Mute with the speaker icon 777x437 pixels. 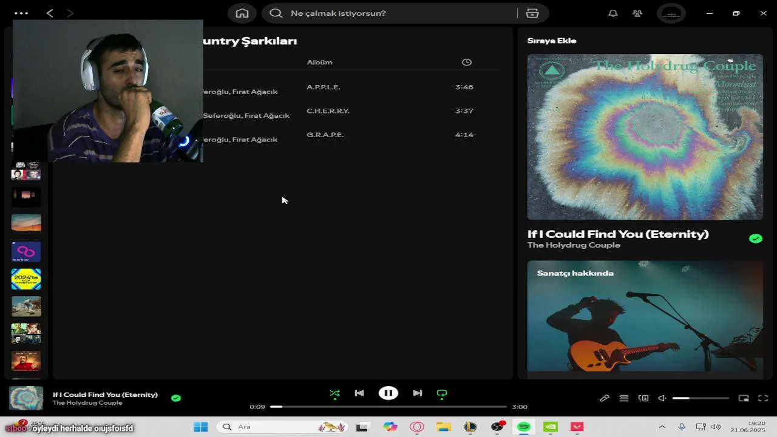click(x=662, y=398)
